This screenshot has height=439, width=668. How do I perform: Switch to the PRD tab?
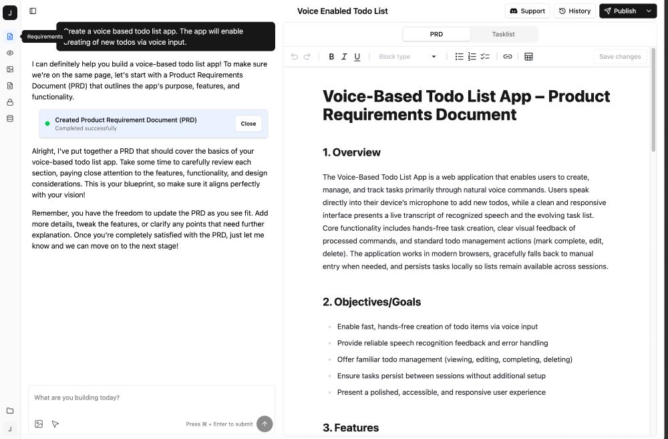coord(436,34)
